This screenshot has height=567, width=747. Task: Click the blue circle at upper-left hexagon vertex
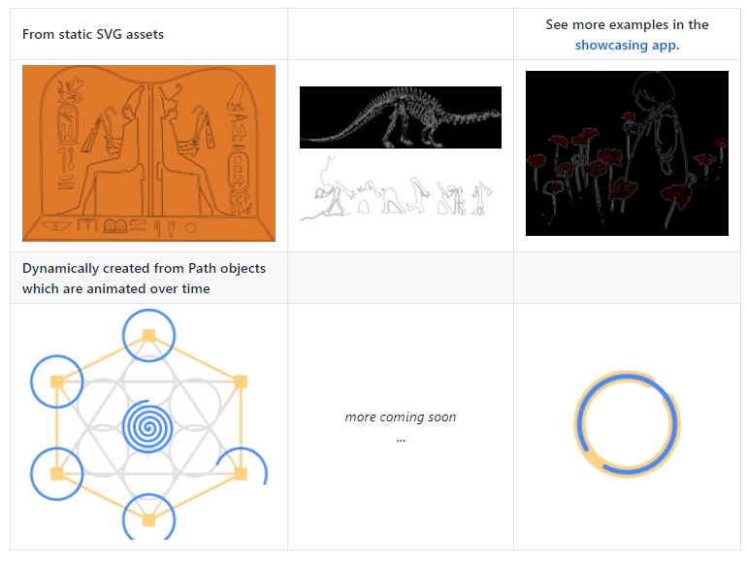pyautogui.click(x=56, y=382)
